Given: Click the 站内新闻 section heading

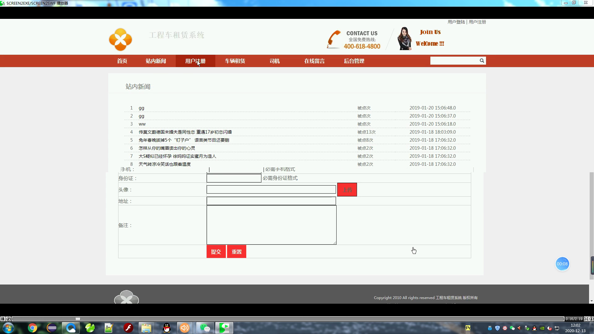Looking at the screenshot, I should pyautogui.click(x=138, y=87).
